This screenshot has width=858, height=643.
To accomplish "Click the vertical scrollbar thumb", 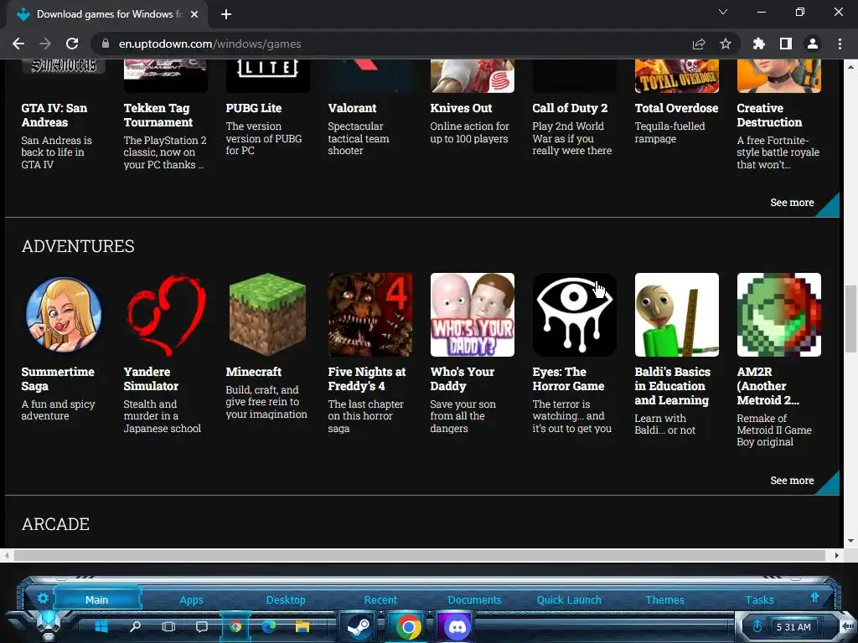I will 850,319.
